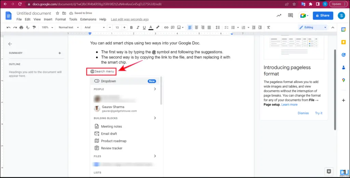Increase font size with plus button
Viewport: 350px width, 178px height.
coord(124,28)
